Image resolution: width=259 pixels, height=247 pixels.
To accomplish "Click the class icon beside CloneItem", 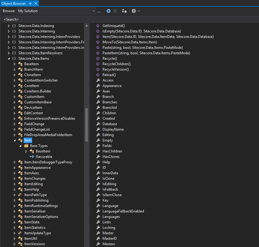I will [21, 75].
